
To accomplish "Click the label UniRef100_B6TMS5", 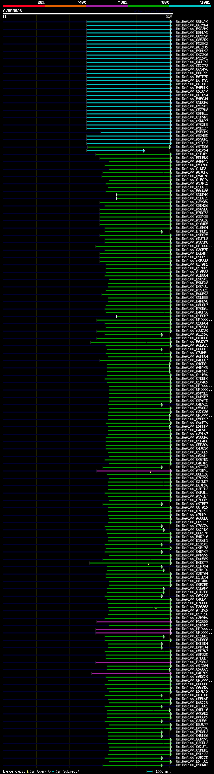I will pos(192,81).
